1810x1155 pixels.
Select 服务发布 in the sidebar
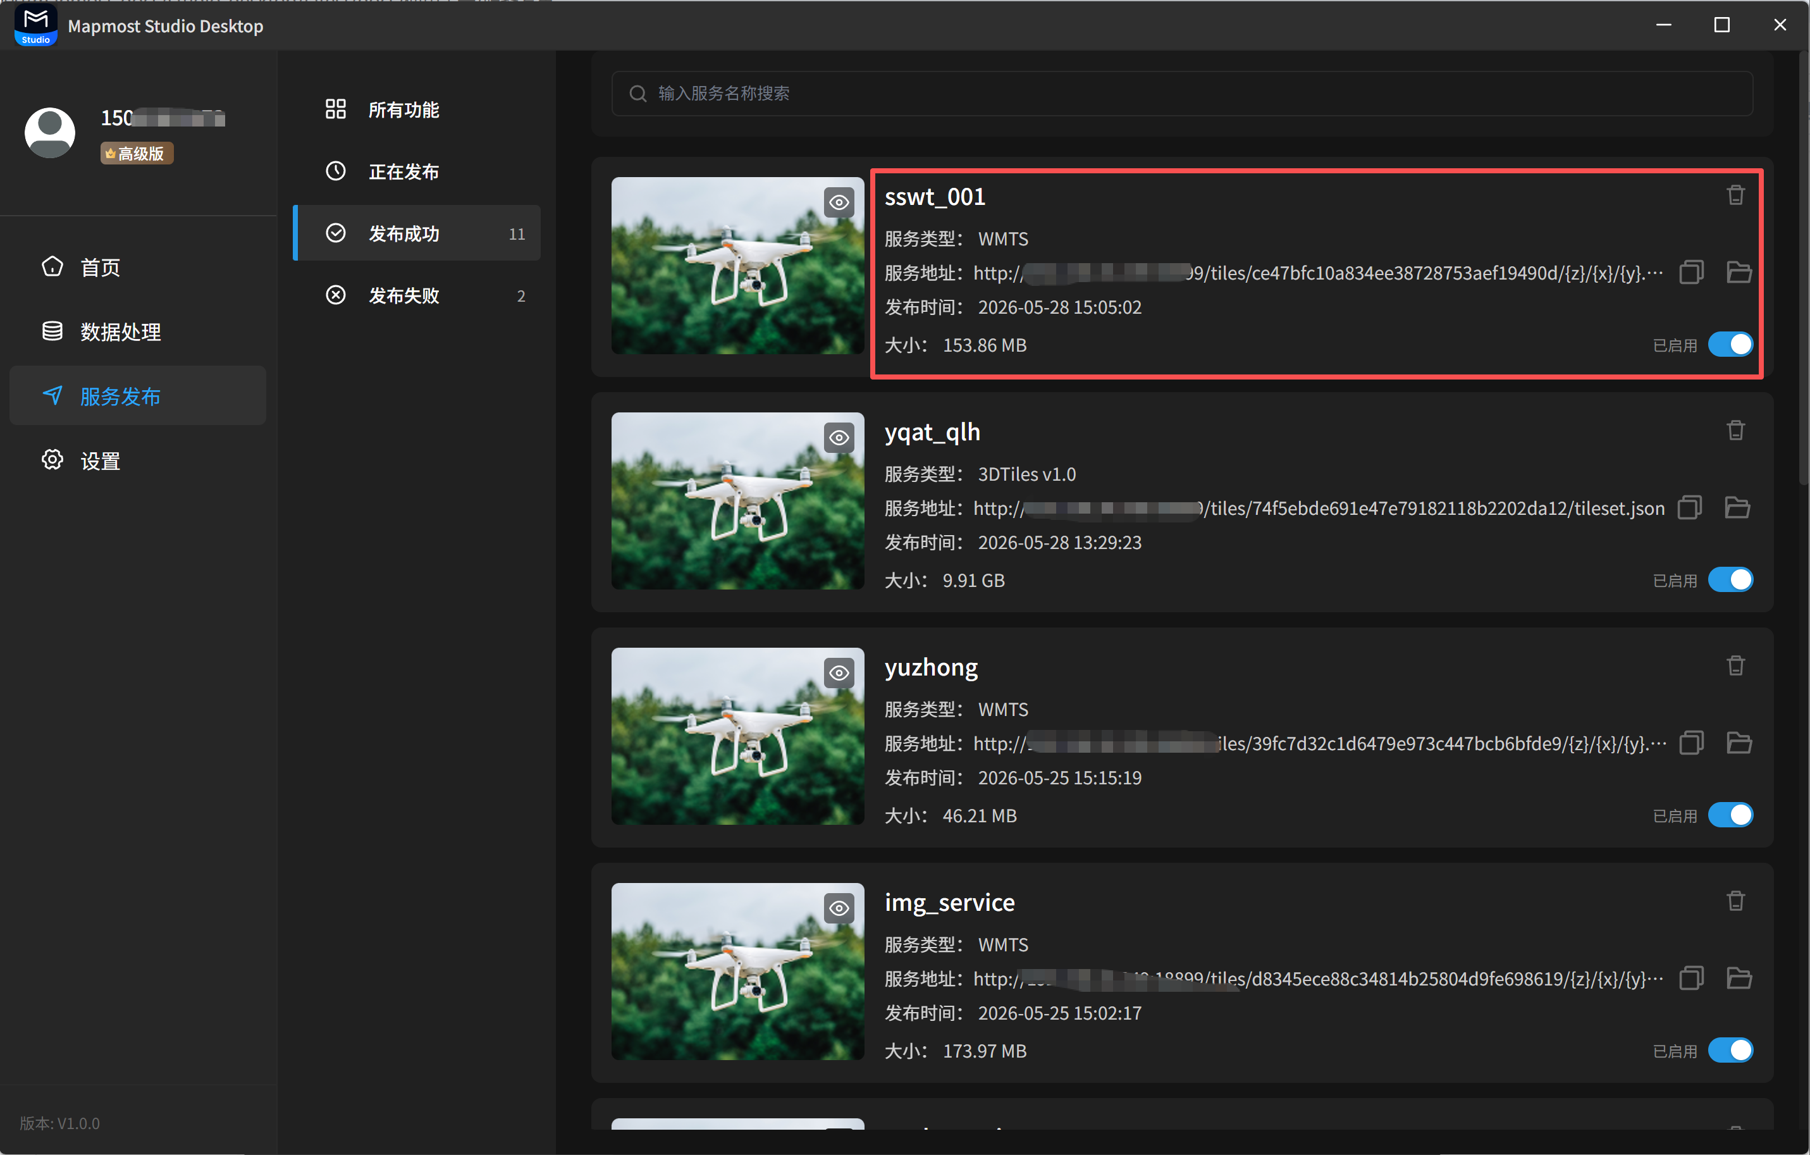pyautogui.click(x=138, y=396)
